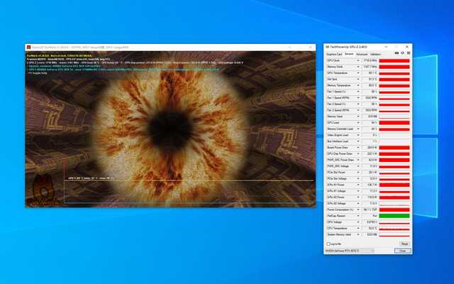Click the GPU Load red graph bar
The height and width of the screenshot is (284, 454).
pyautogui.click(x=394, y=123)
